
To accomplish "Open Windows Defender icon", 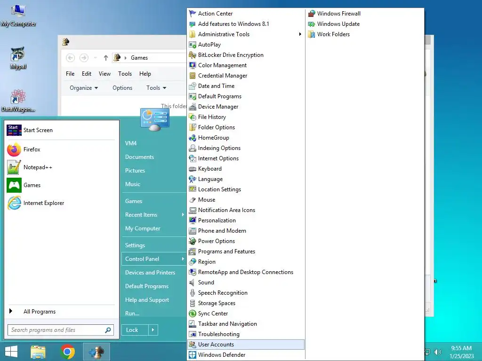I will tap(193, 354).
